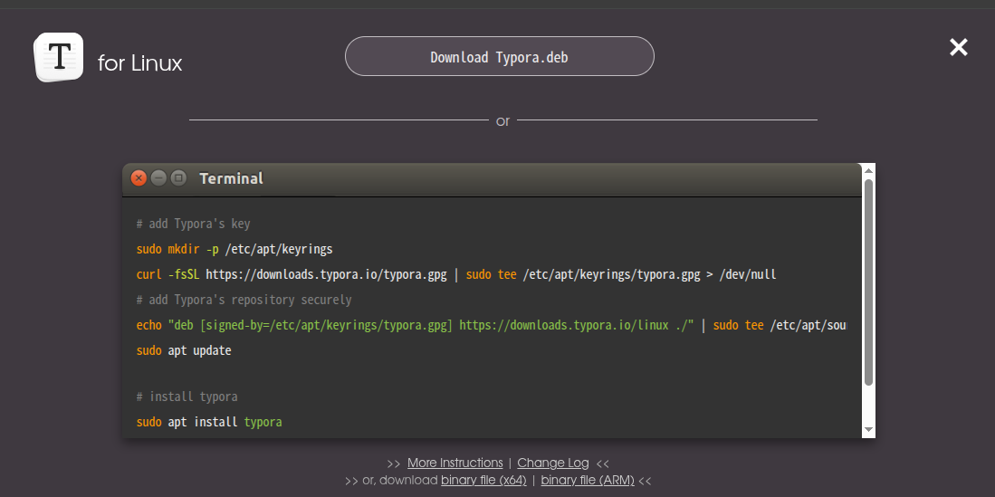Click the 'sudo apt update' line
This screenshot has height=497, width=995.
pos(184,350)
